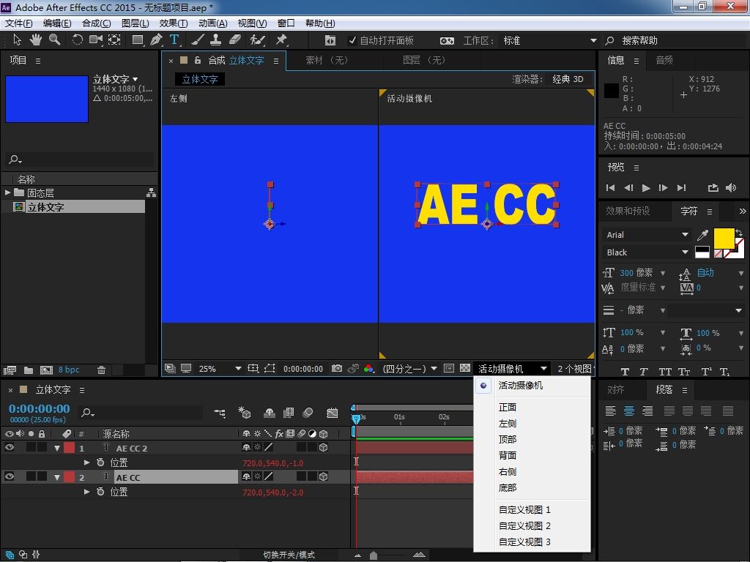Click the renderer 经典 3D button

pyautogui.click(x=568, y=79)
